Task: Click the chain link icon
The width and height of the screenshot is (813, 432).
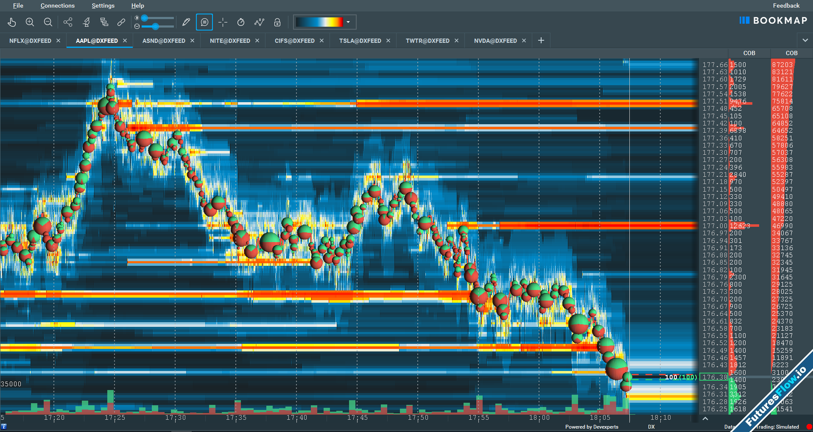Action: click(x=121, y=22)
